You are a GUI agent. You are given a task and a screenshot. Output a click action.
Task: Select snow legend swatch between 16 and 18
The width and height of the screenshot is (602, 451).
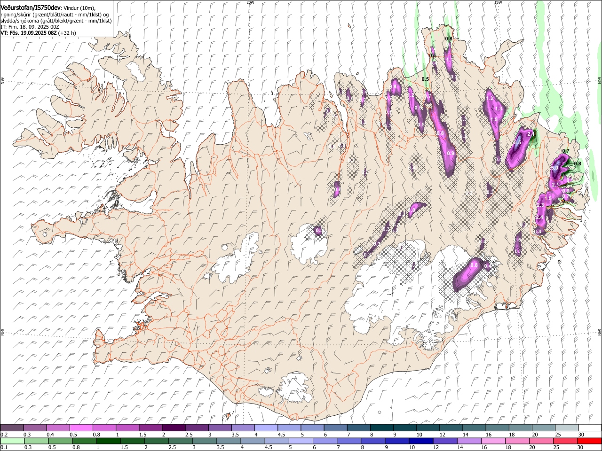click(498, 428)
